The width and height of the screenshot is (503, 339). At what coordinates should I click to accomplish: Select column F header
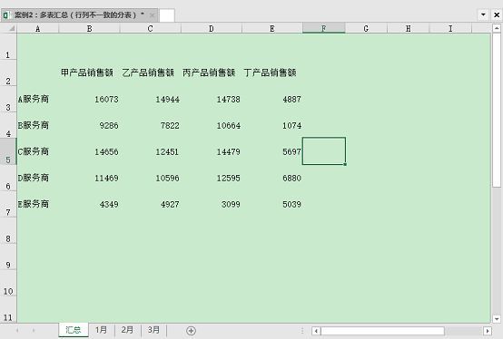[x=323, y=28]
